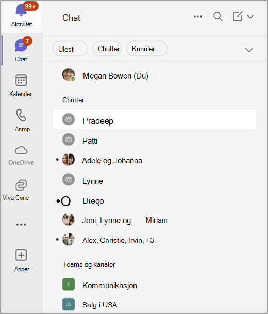
Task: Click Diego's circle avatar
Action: point(66,201)
